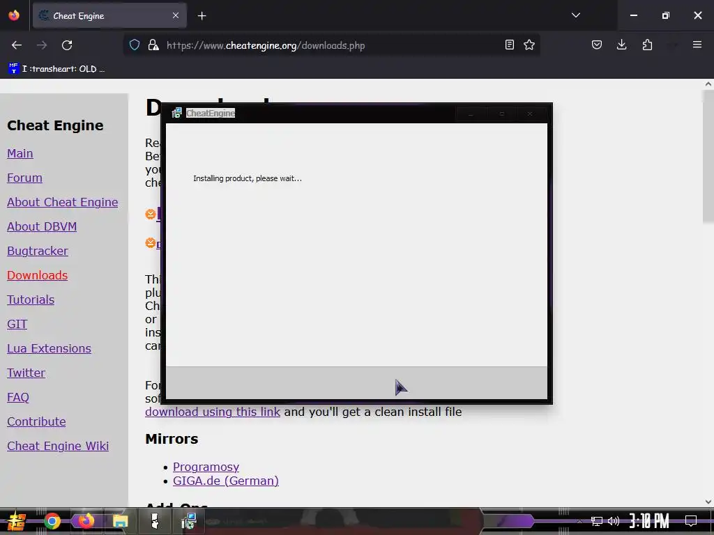Screen dimensions: 714x535
Task: Open File Explorer from the taskbar
Action: (x=120, y=521)
